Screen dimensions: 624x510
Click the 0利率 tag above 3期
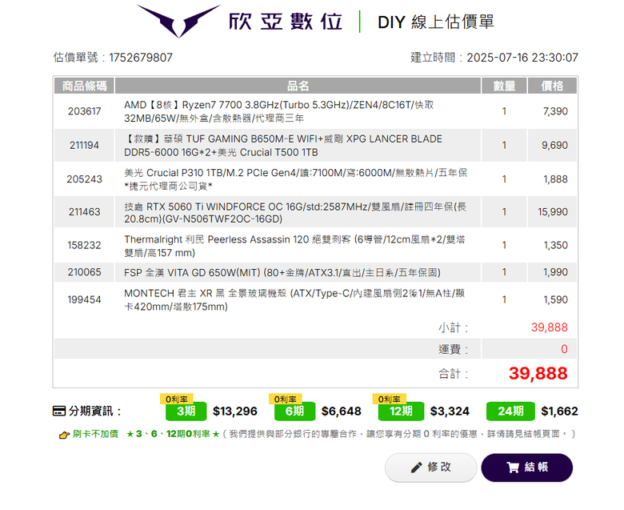(177, 399)
